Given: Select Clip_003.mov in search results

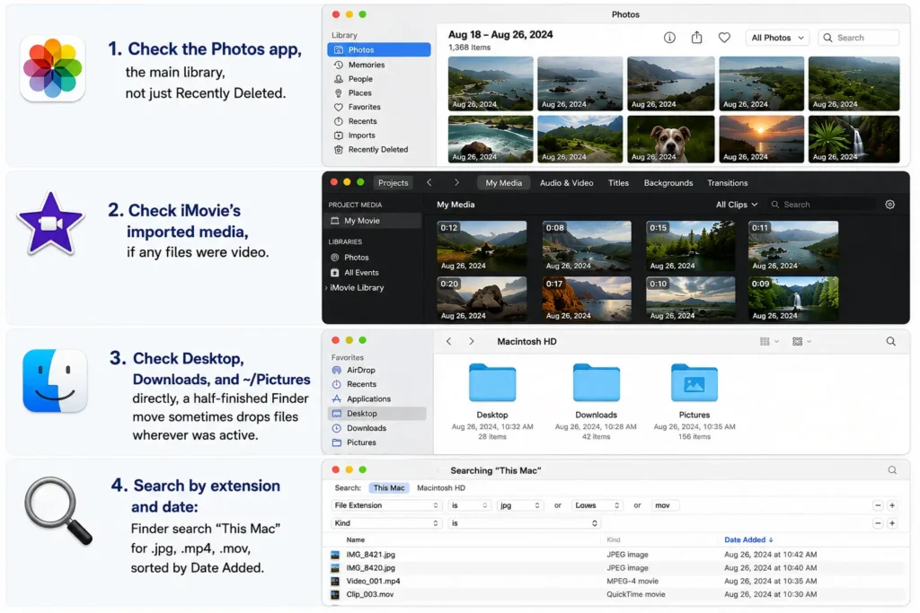Looking at the screenshot, I should [x=616, y=594].
